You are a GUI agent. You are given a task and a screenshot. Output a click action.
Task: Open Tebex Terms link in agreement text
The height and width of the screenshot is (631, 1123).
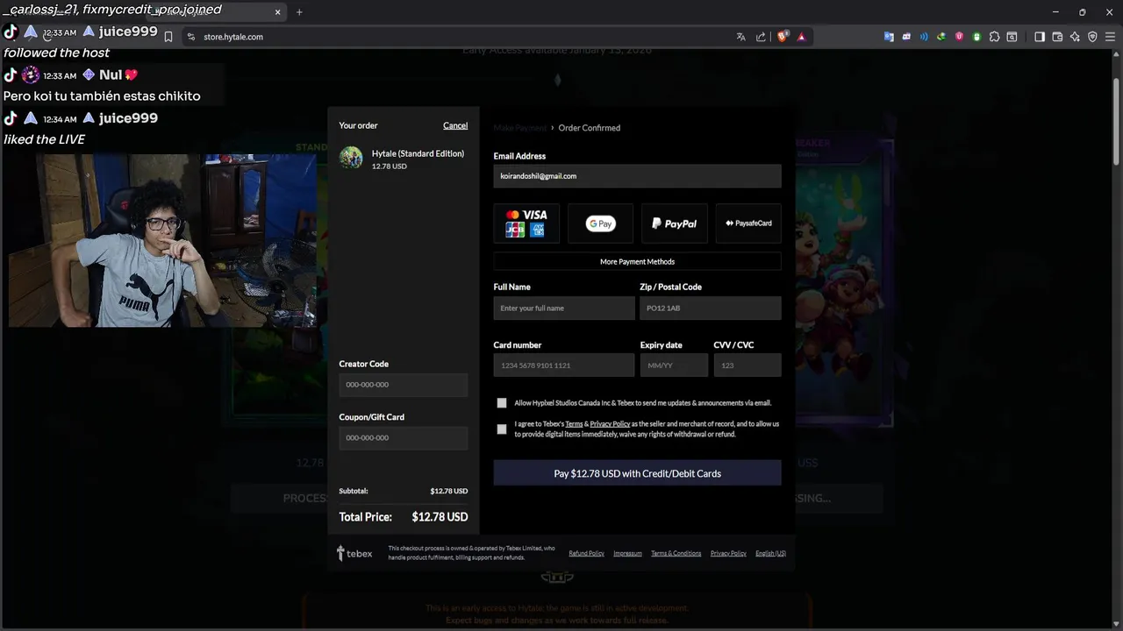coord(574,424)
